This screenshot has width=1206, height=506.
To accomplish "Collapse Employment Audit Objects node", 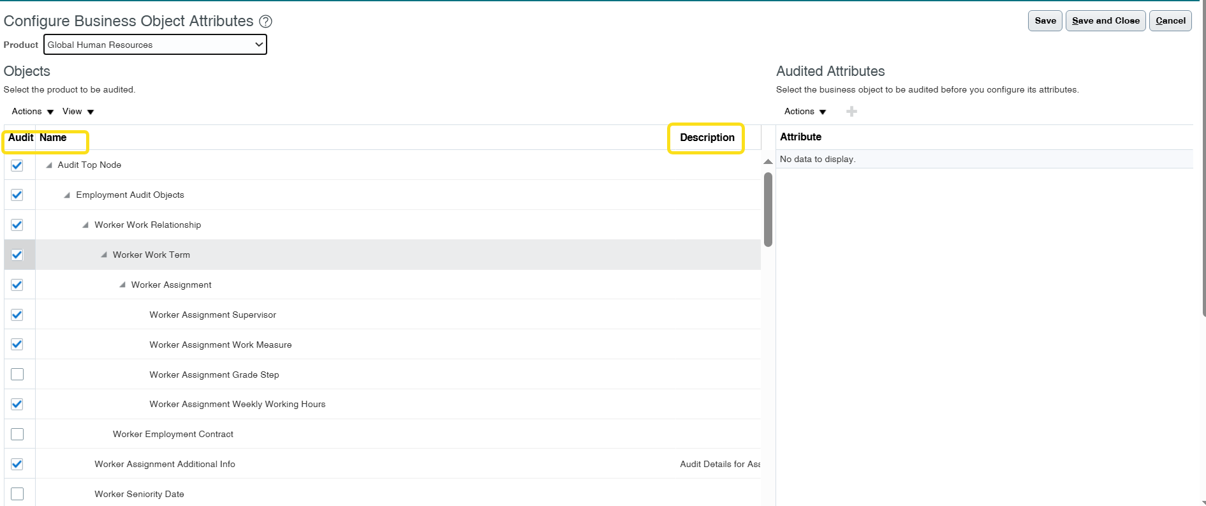I will (x=67, y=195).
